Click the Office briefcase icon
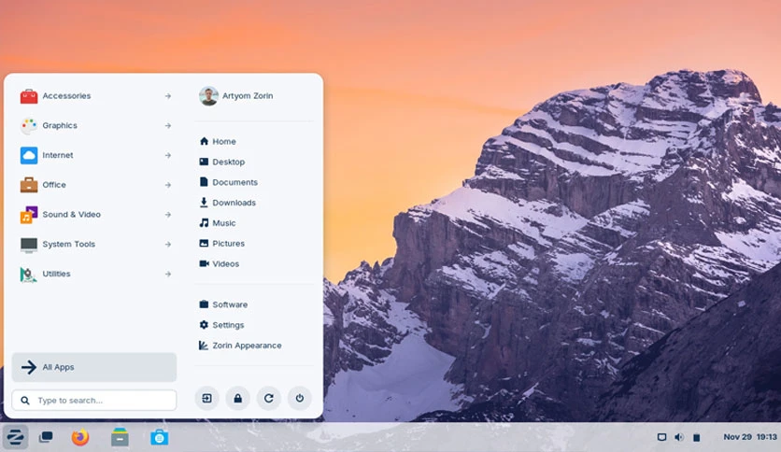Screen dimensions: 781x452 [29, 185]
